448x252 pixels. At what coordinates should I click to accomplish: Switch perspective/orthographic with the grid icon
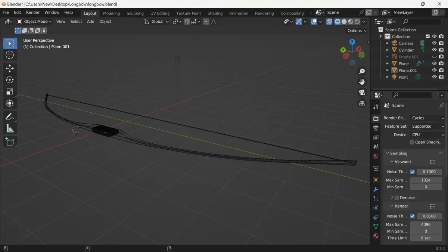click(x=362, y=103)
